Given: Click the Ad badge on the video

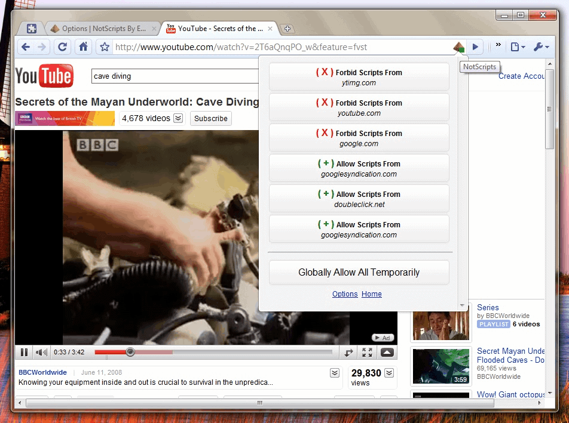Looking at the screenshot, I should tap(382, 338).
